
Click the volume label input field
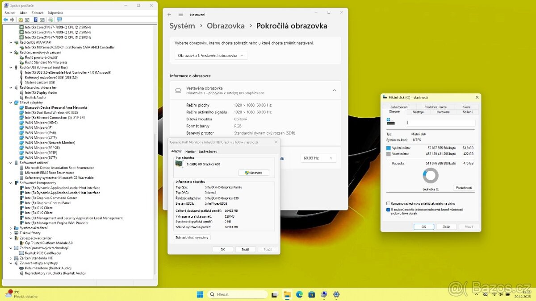(441, 123)
